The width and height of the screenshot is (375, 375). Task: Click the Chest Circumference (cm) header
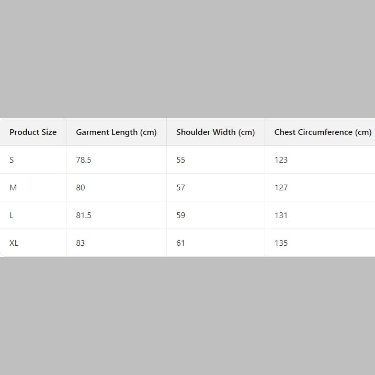pos(322,132)
